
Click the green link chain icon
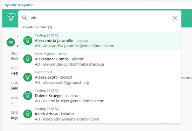click(x=11, y=42)
